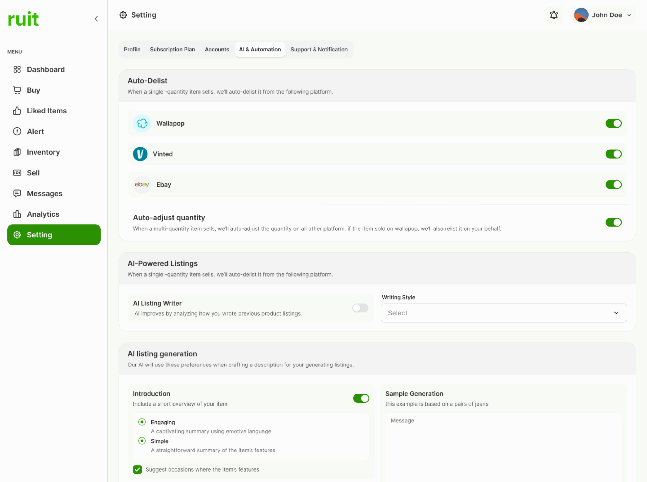
Task: Open Liked Items thumbs-up icon
Action: pyautogui.click(x=17, y=111)
